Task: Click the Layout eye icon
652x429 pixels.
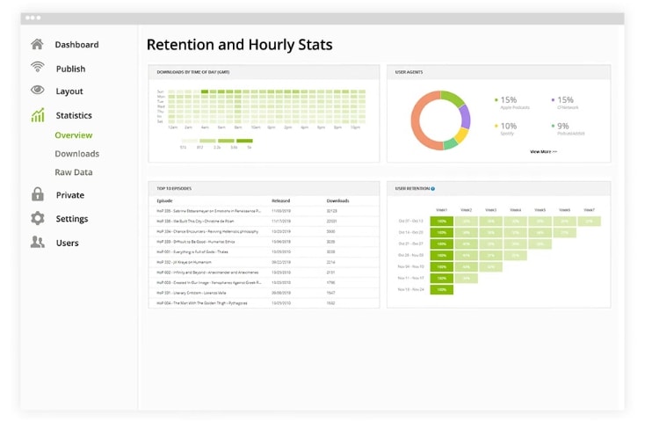Action: pos(38,90)
